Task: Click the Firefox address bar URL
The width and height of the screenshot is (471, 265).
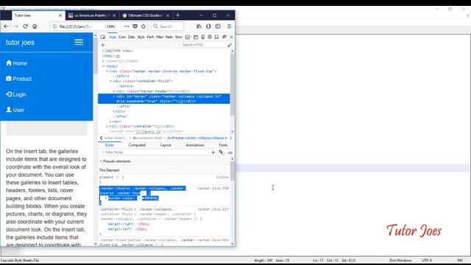Action: 76,26
